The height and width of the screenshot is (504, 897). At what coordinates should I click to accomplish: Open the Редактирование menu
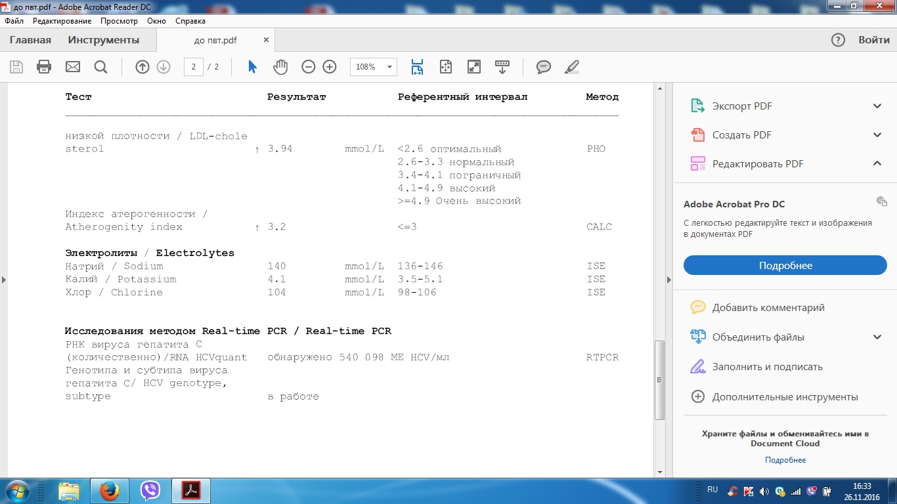(62, 21)
